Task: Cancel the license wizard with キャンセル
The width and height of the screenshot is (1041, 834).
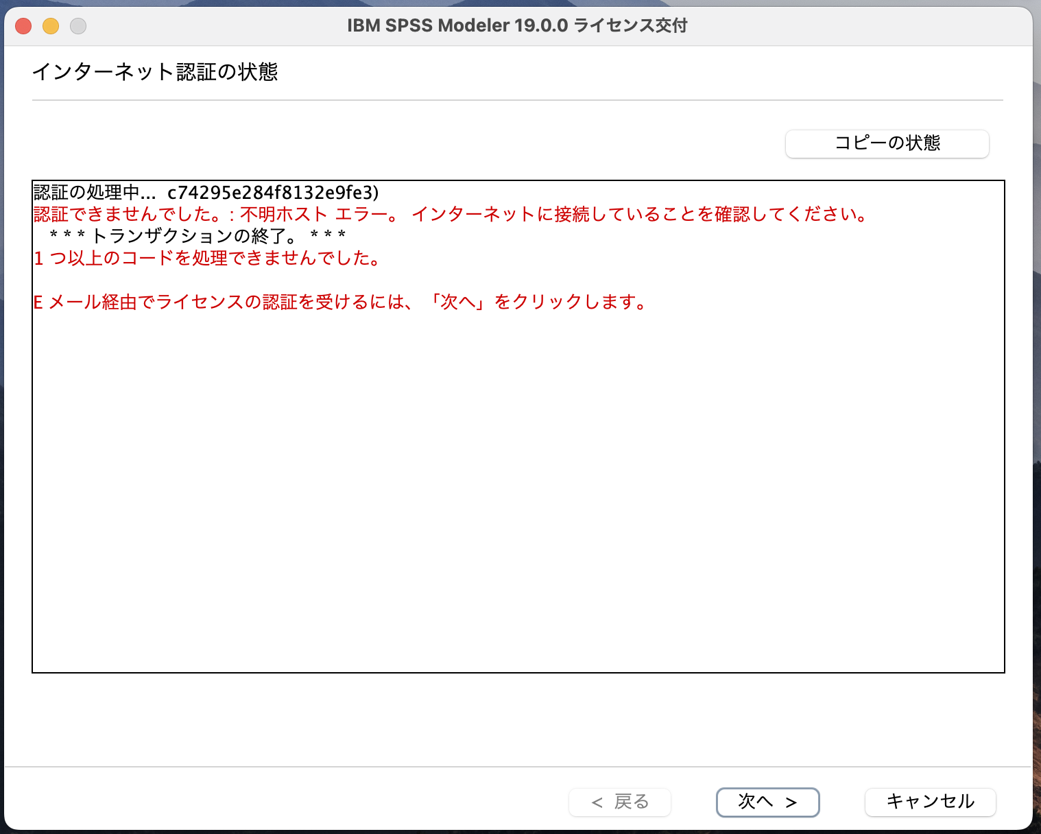Action: click(930, 802)
